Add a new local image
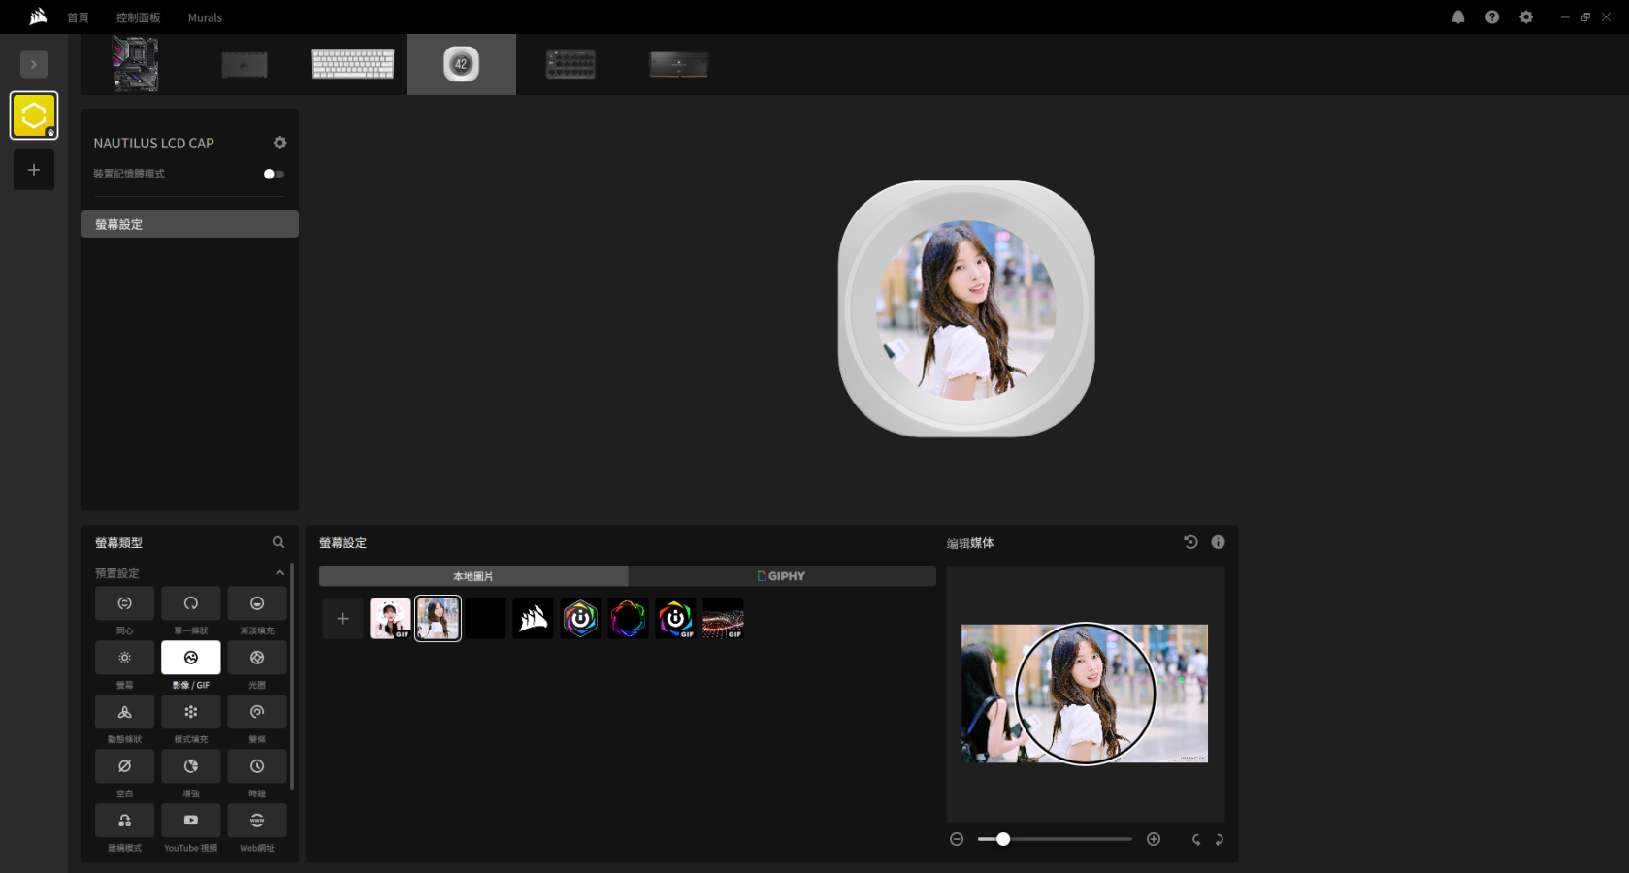Screen dimensions: 1629x873 [x=342, y=619]
